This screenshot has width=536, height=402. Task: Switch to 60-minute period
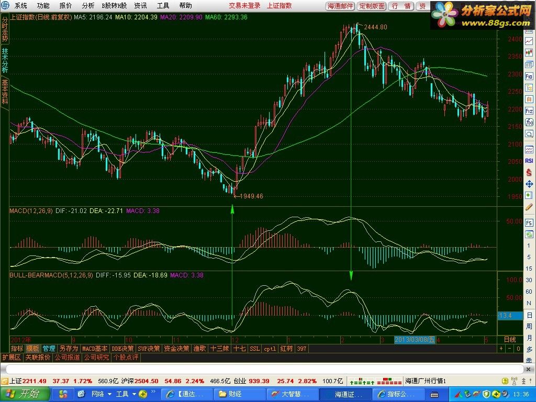click(529, 292)
